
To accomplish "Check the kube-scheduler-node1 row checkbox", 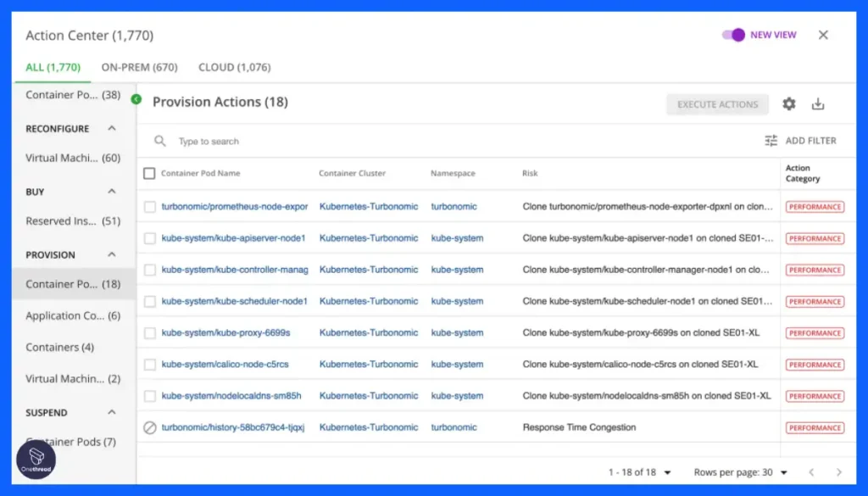I will (x=149, y=301).
